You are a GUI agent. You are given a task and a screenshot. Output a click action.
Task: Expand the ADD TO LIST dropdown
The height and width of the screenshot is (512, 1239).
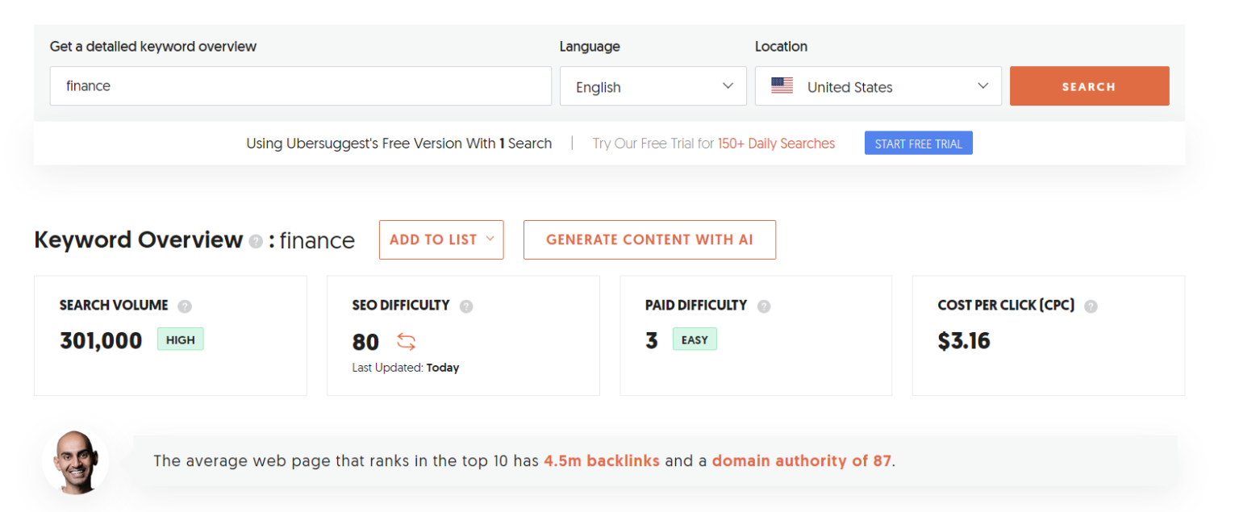tap(441, 239)
